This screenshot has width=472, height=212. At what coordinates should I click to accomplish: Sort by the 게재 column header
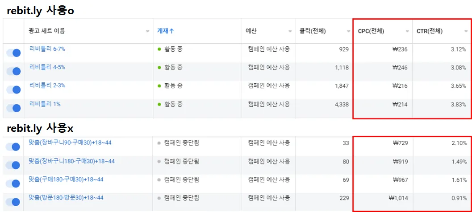coord(162,31)
